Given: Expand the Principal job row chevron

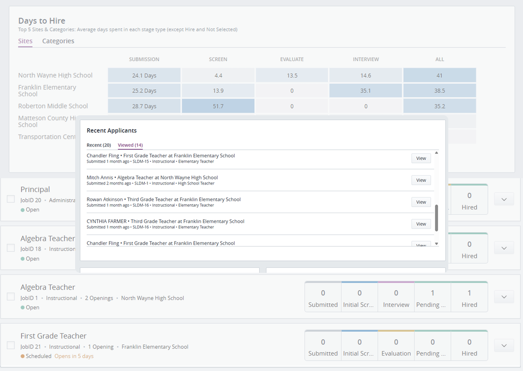Looking at the screenshot, I should [504, 199].
